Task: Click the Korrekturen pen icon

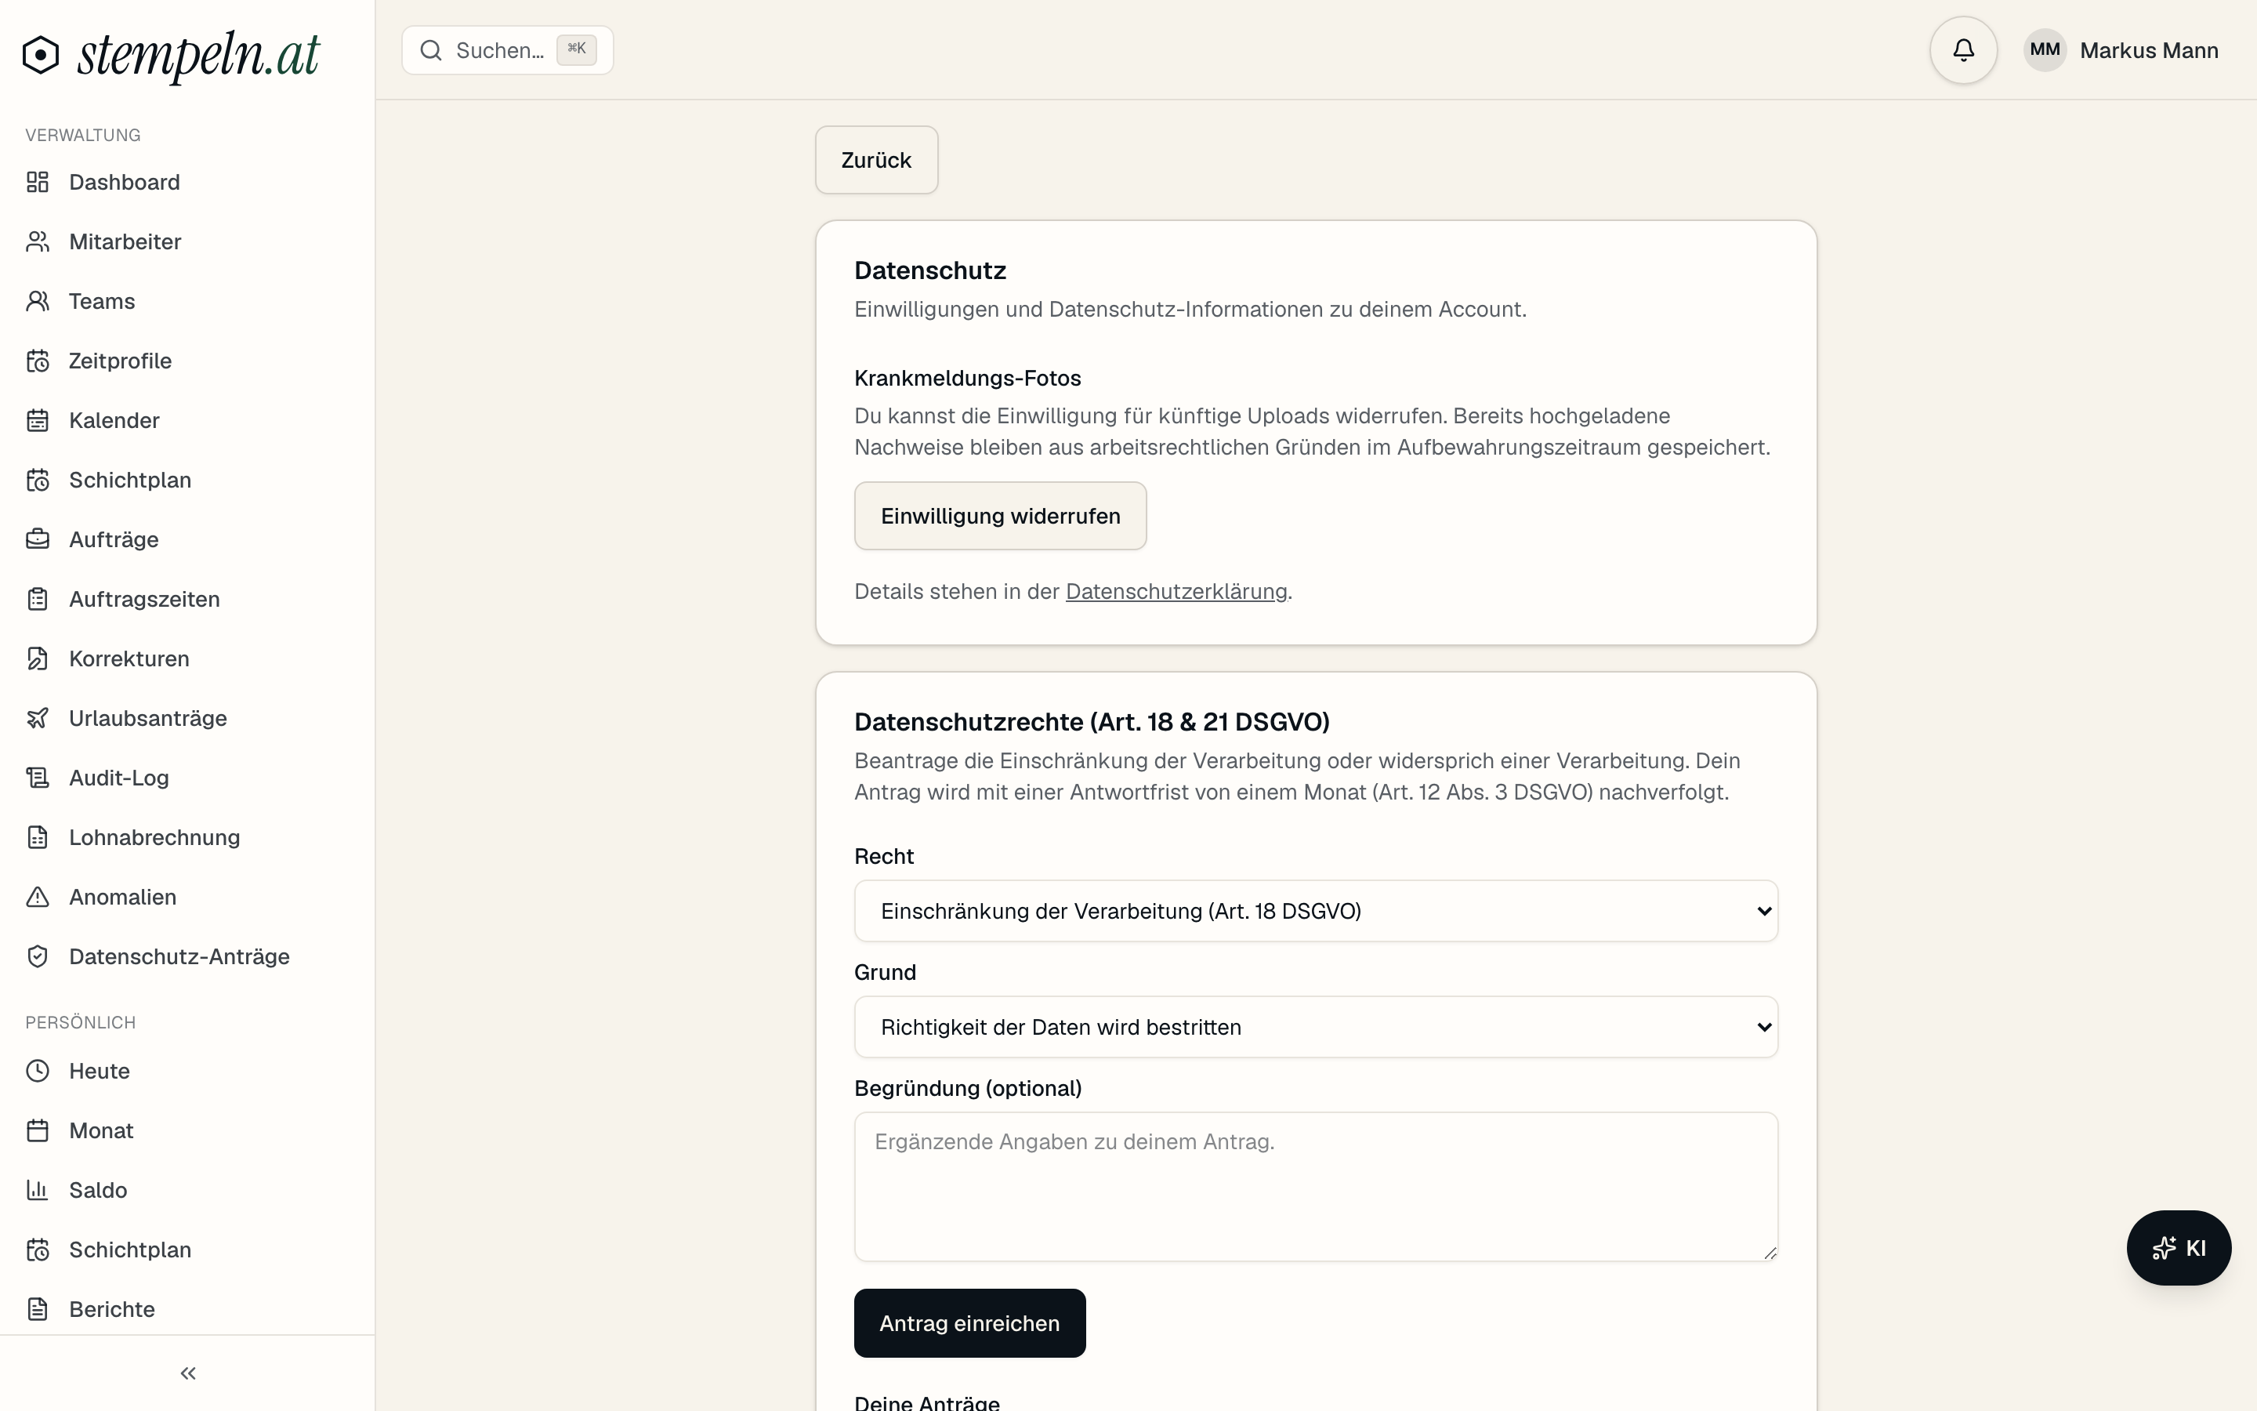Action: tap(38, 658)
